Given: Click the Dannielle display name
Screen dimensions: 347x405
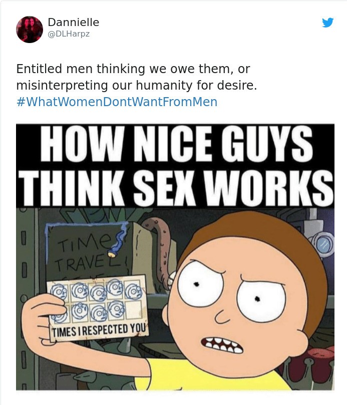Looking at the screenshot, I should (74, 22).
